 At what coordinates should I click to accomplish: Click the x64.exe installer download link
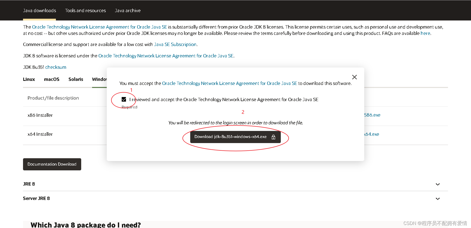372,134
